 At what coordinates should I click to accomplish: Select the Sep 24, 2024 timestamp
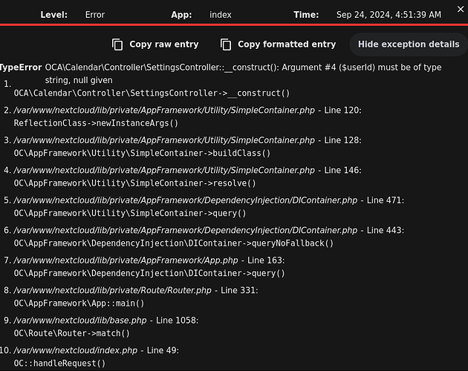pos(388,15)
